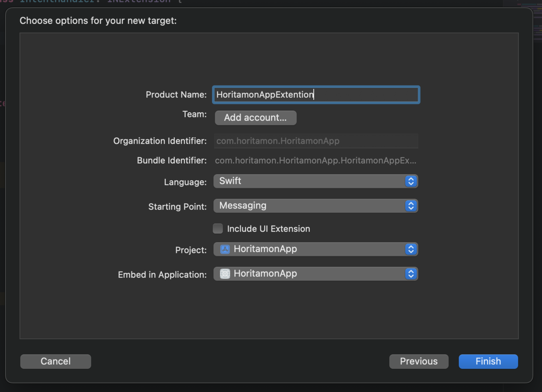
Task: Click the Organization Identifier field
Action: coord(316,141)
